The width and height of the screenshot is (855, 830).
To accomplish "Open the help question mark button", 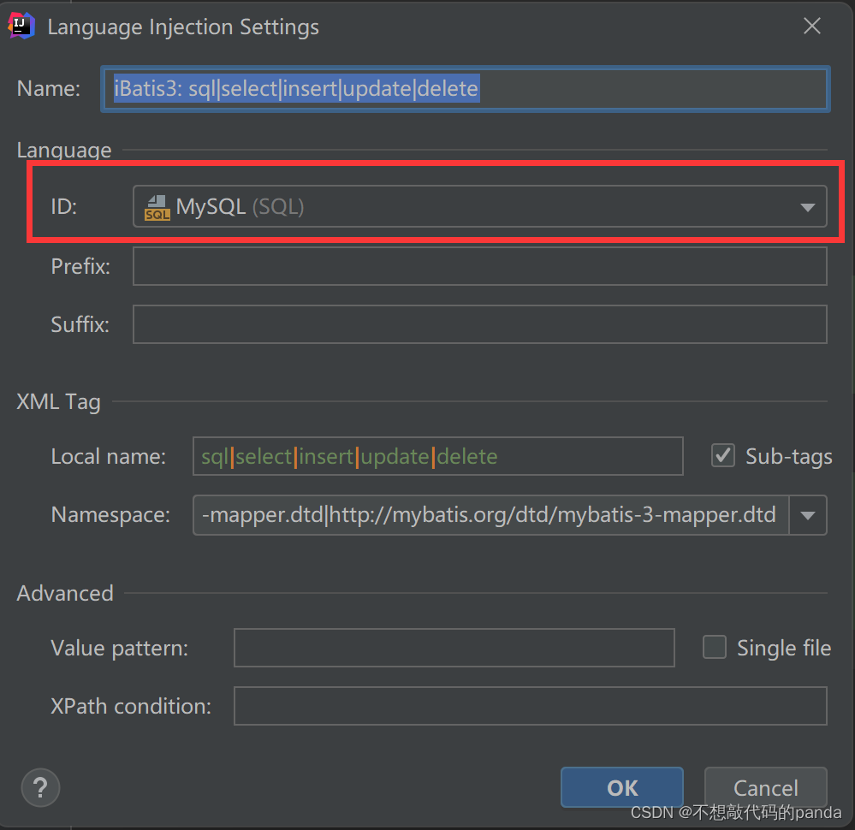I will click(x=40, y=787).
